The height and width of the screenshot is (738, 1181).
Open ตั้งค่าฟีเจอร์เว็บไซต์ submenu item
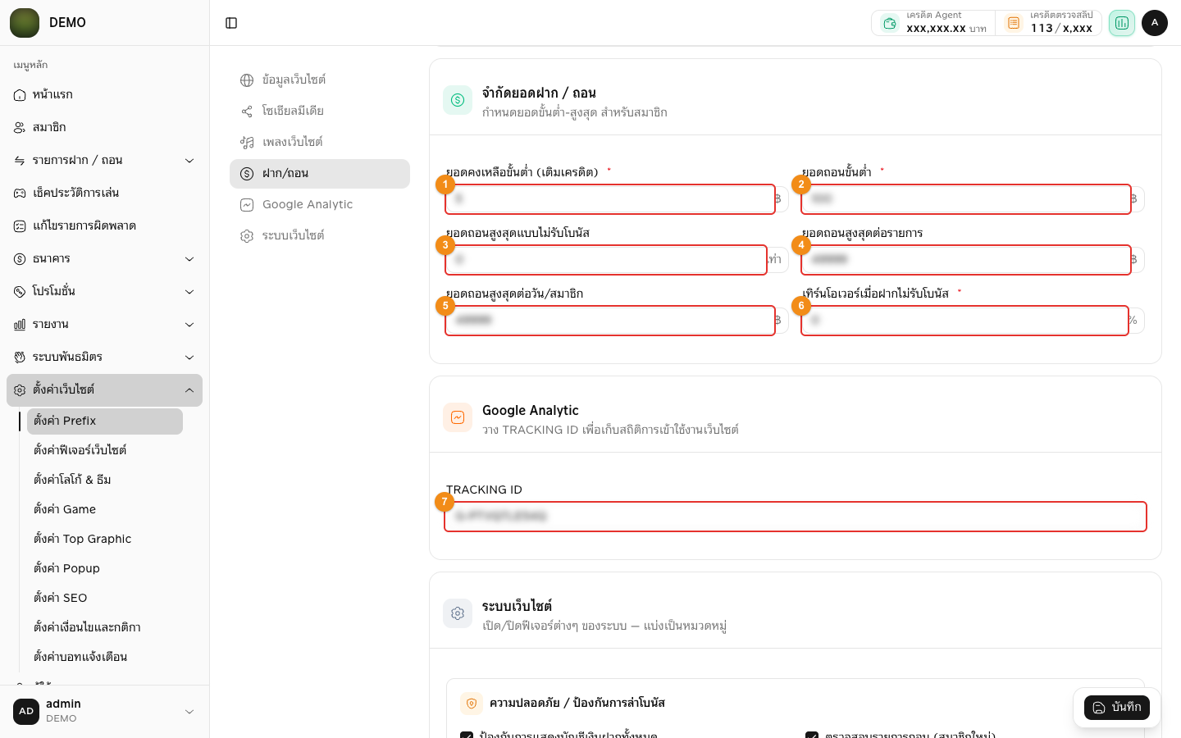tap(105, 451)
